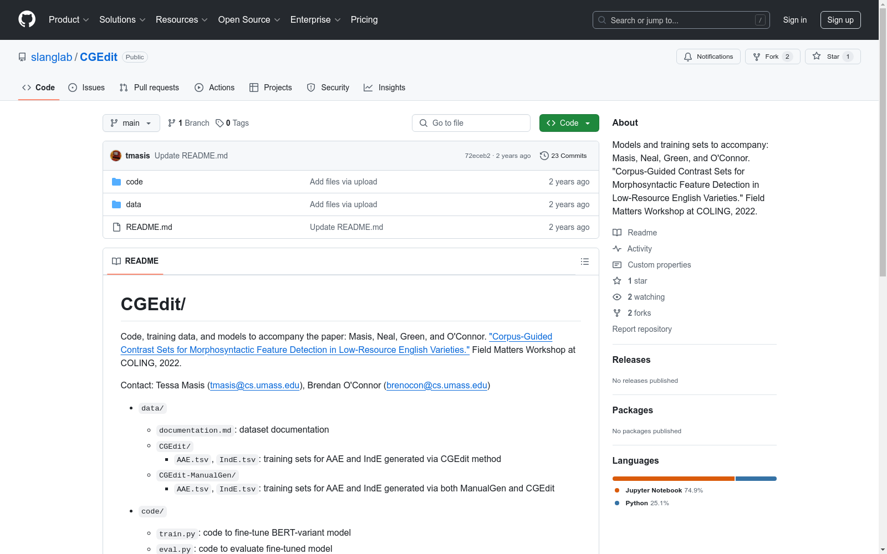Viewport: 887px width, 554px height.
Task: Open the green Code dropdown button
Action: (569, 123)
